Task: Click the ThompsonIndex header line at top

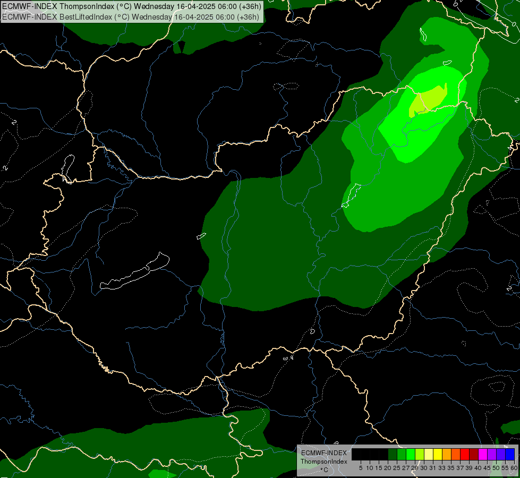Action: 132,6
